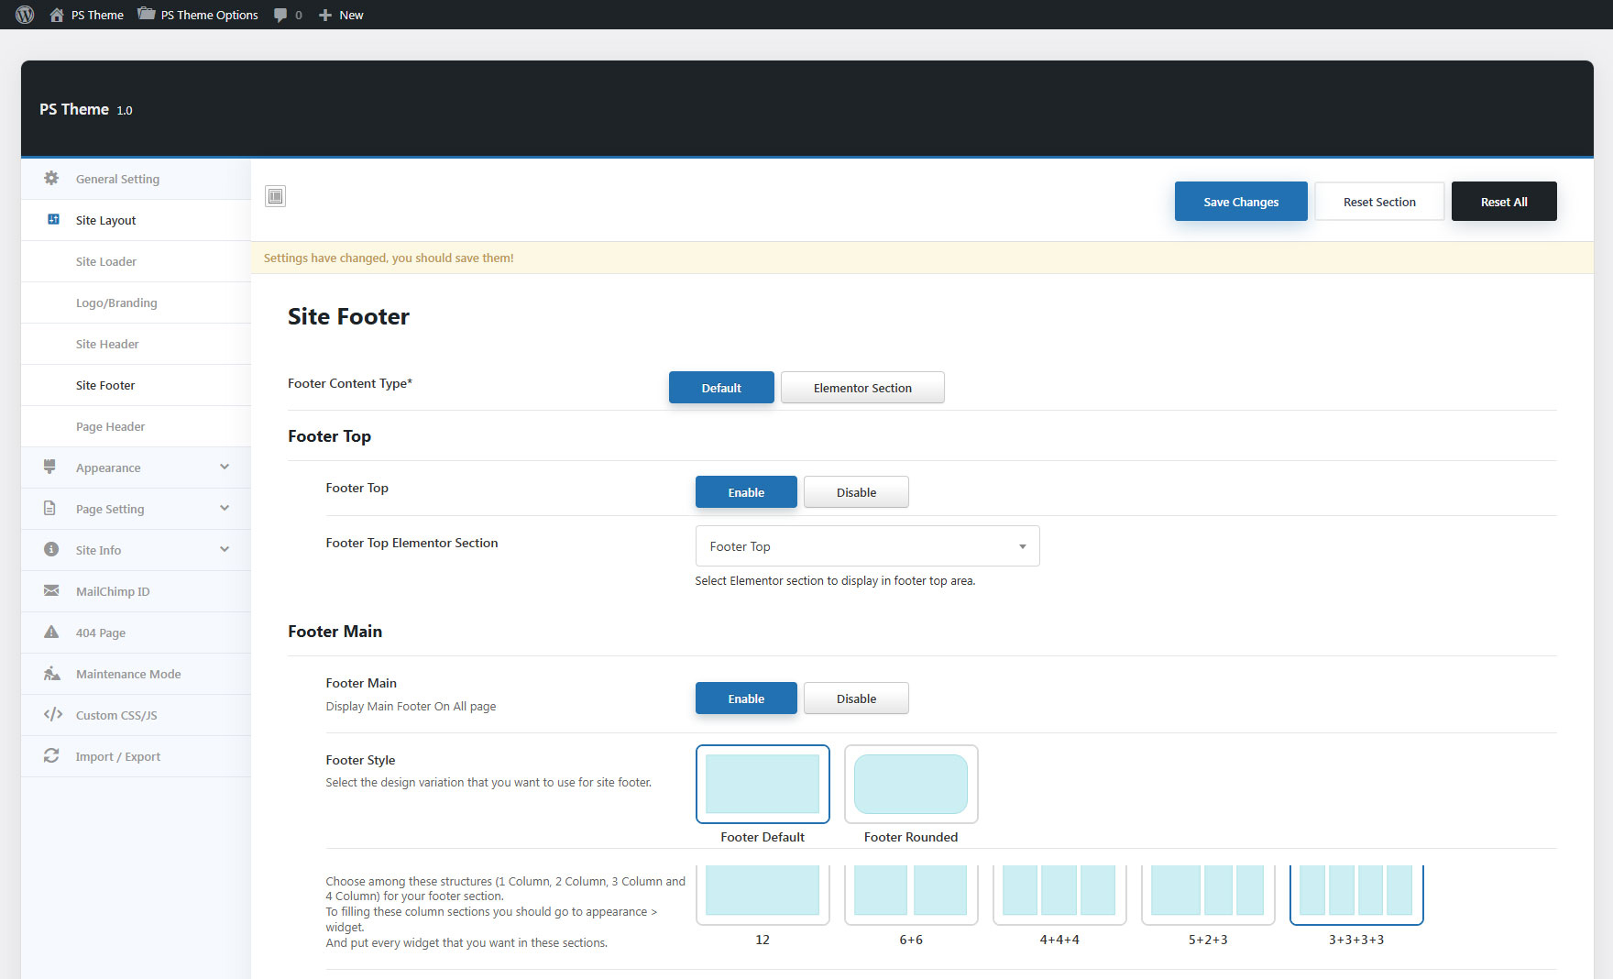
Task: Open General Setting via gear icon
Action: click(x=51, y=179)
